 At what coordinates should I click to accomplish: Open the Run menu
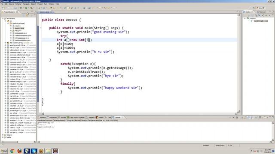pyautogui.click(x=46, y=4)
